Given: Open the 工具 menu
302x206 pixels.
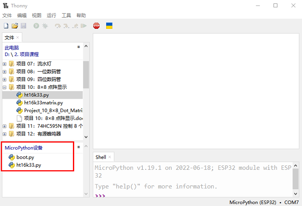Looking at the screenshot, I should pos(66,15).
